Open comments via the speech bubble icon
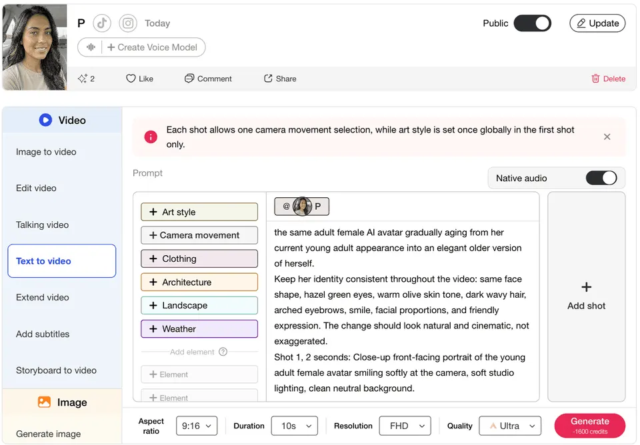This screenshot has height=445, width=640. (189, 79)
